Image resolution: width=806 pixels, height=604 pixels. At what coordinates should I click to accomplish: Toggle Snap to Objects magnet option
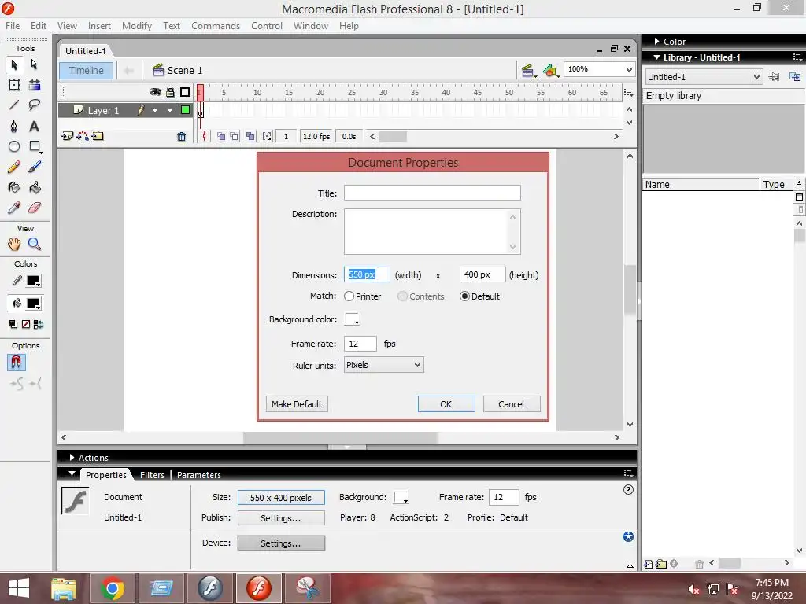click(x=16, y=363)
